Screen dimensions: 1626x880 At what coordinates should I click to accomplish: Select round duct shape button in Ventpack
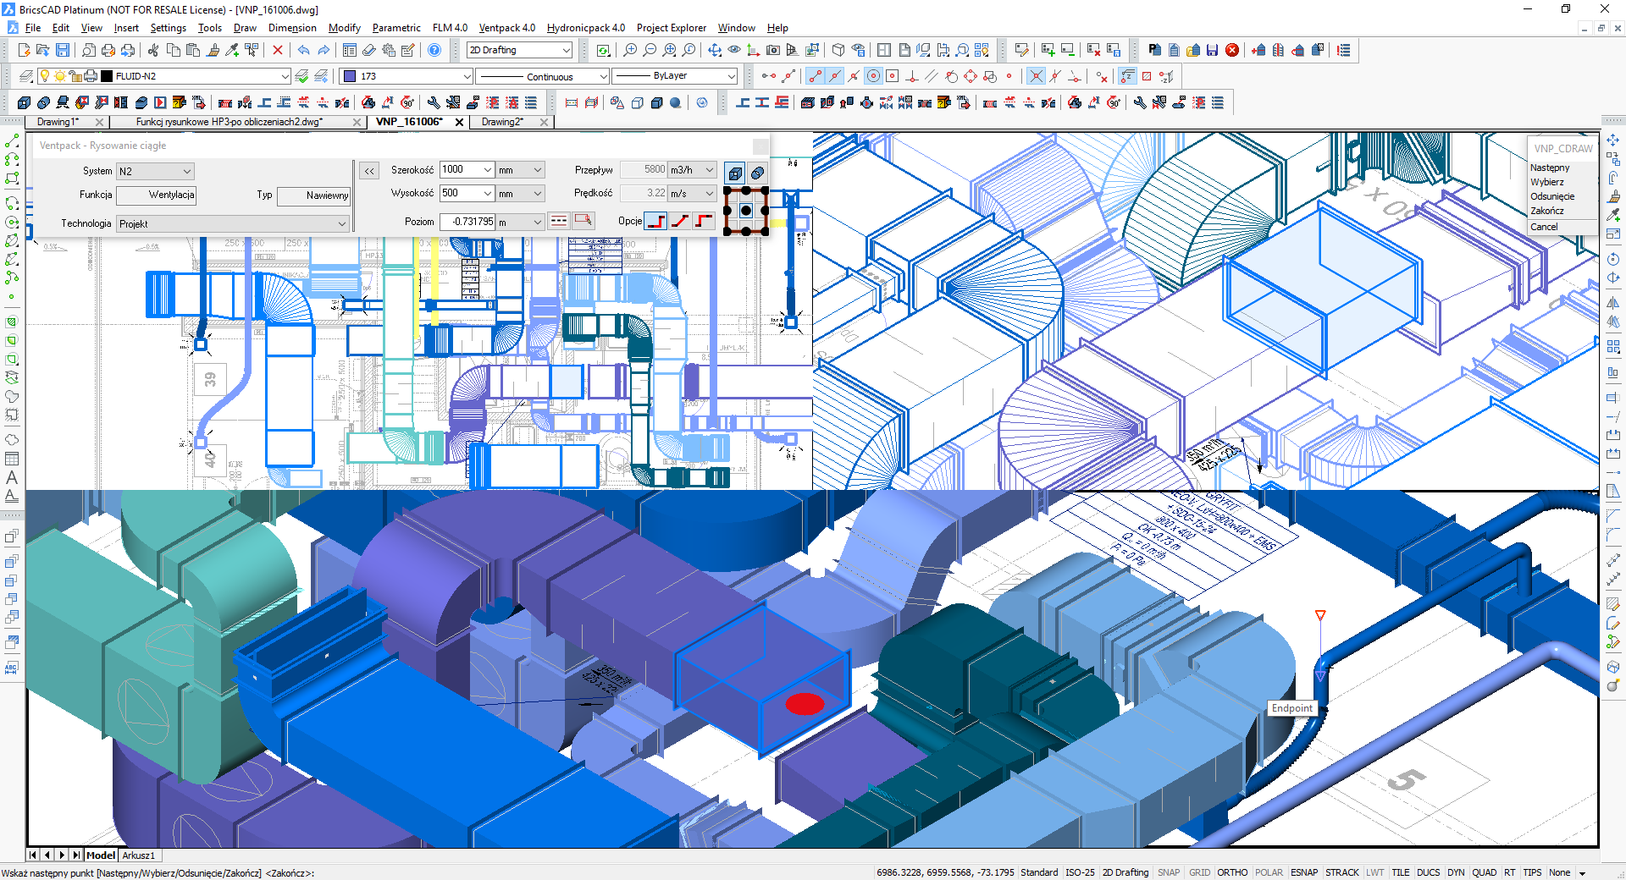click(757, 173)
